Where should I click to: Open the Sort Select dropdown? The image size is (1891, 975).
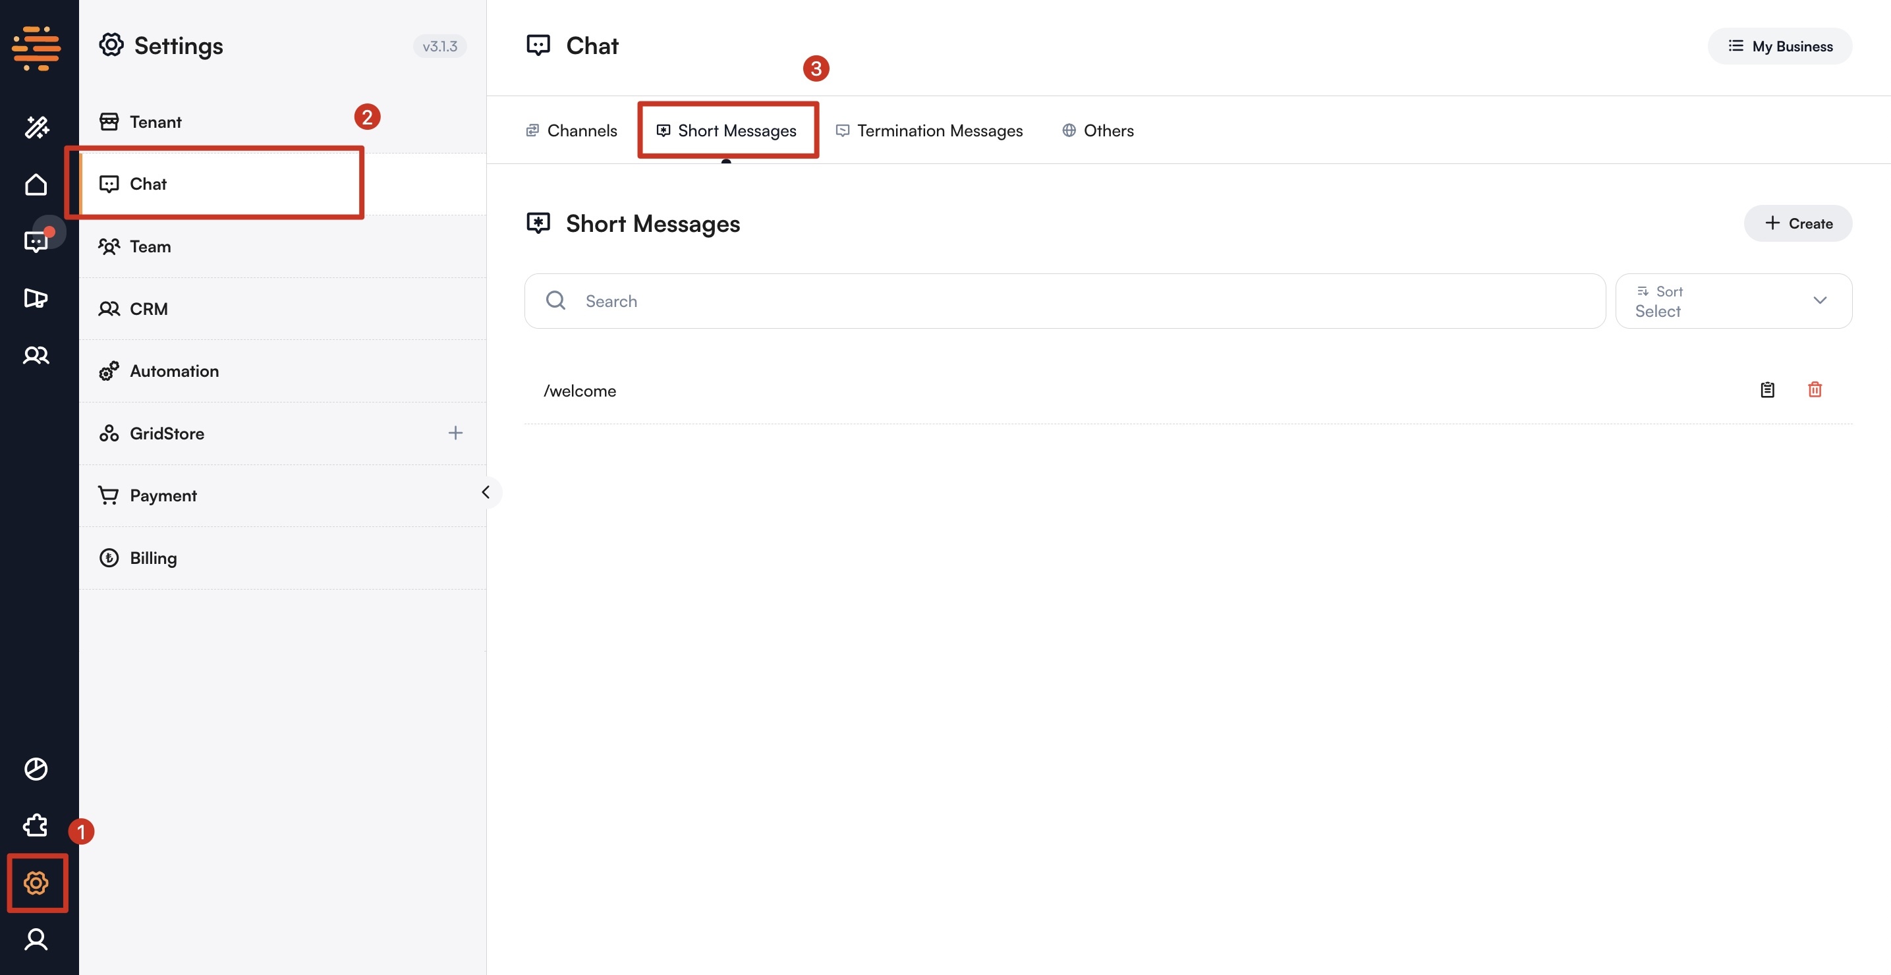click(x=1733, y=301)
